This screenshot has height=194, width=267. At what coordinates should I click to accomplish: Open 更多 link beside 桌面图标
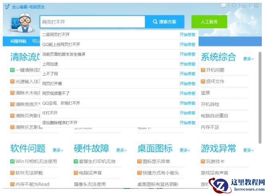click(x=185, y=150)
